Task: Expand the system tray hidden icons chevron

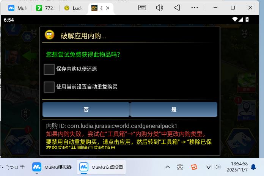Action: [167, 167]
